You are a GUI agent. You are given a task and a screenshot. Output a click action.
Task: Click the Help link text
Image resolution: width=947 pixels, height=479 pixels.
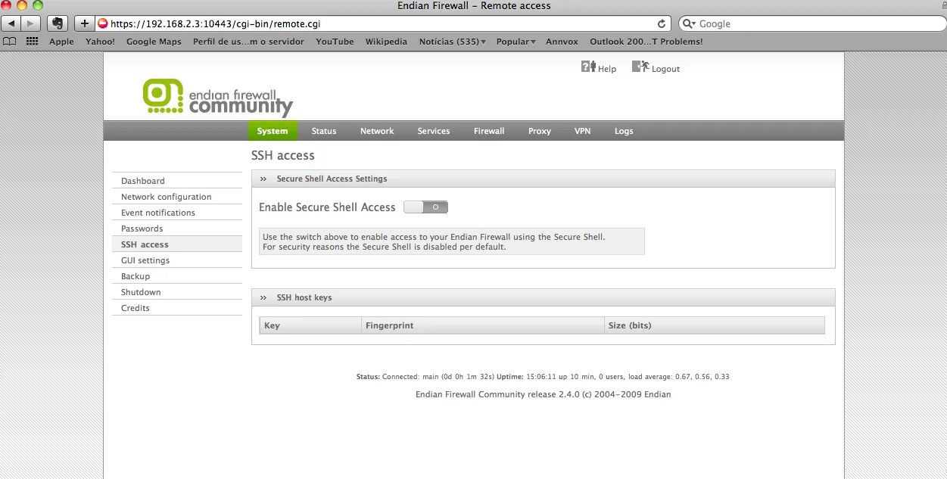607,69
